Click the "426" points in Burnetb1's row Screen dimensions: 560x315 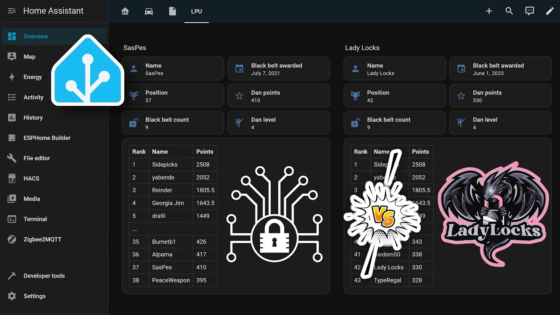(x=201, y=241)
